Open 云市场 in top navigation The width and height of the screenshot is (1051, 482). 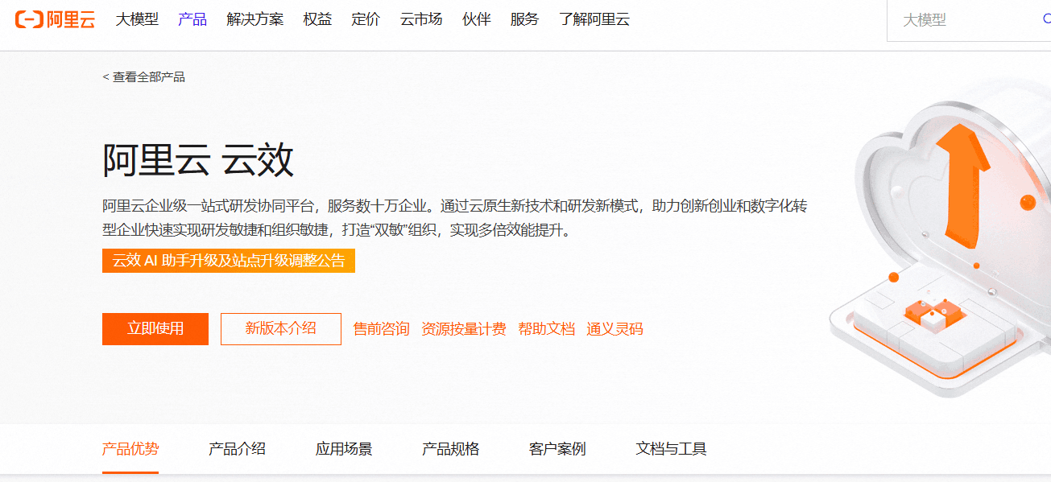pyautogui.click(x=421, y=19)
